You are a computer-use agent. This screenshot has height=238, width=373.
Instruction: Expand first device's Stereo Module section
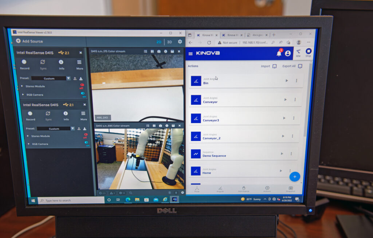click(22, 87)
